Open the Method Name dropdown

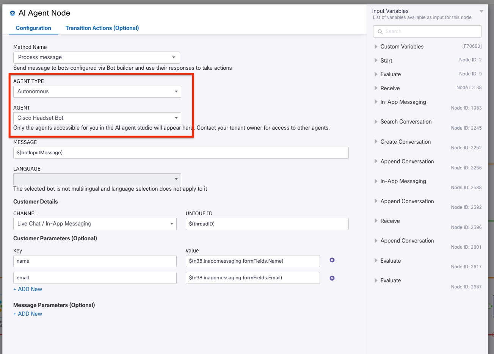96,58
